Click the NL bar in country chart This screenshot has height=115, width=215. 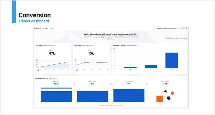coord(151,66)
